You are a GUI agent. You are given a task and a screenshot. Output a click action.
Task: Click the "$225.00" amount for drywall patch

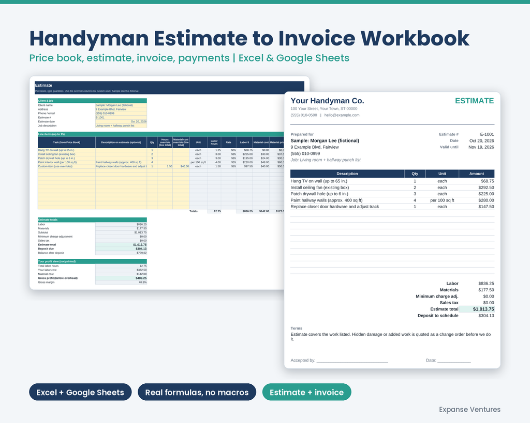[486, 194]
